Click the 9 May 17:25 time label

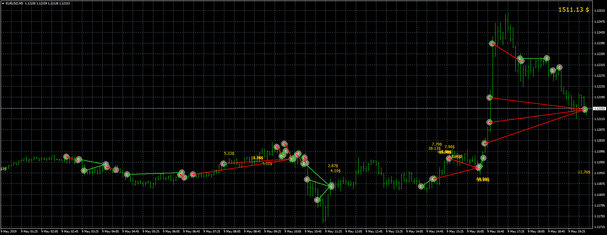(516, 232)
